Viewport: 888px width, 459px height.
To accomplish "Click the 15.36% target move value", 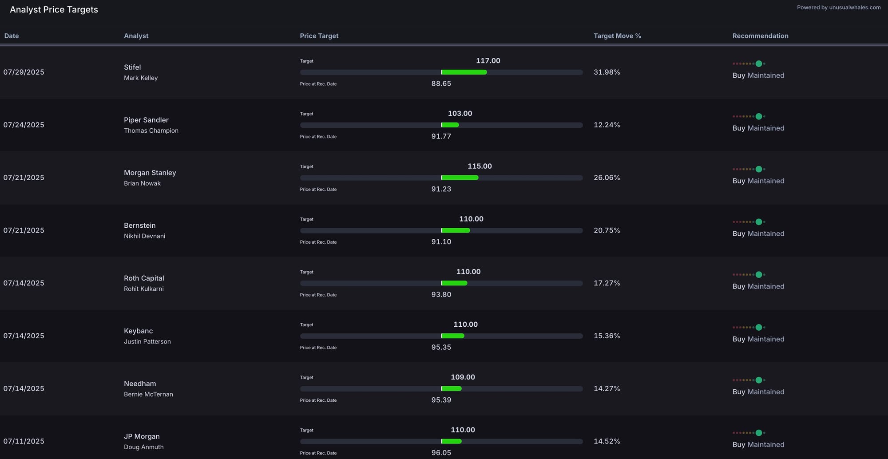I will coord(607,336).
